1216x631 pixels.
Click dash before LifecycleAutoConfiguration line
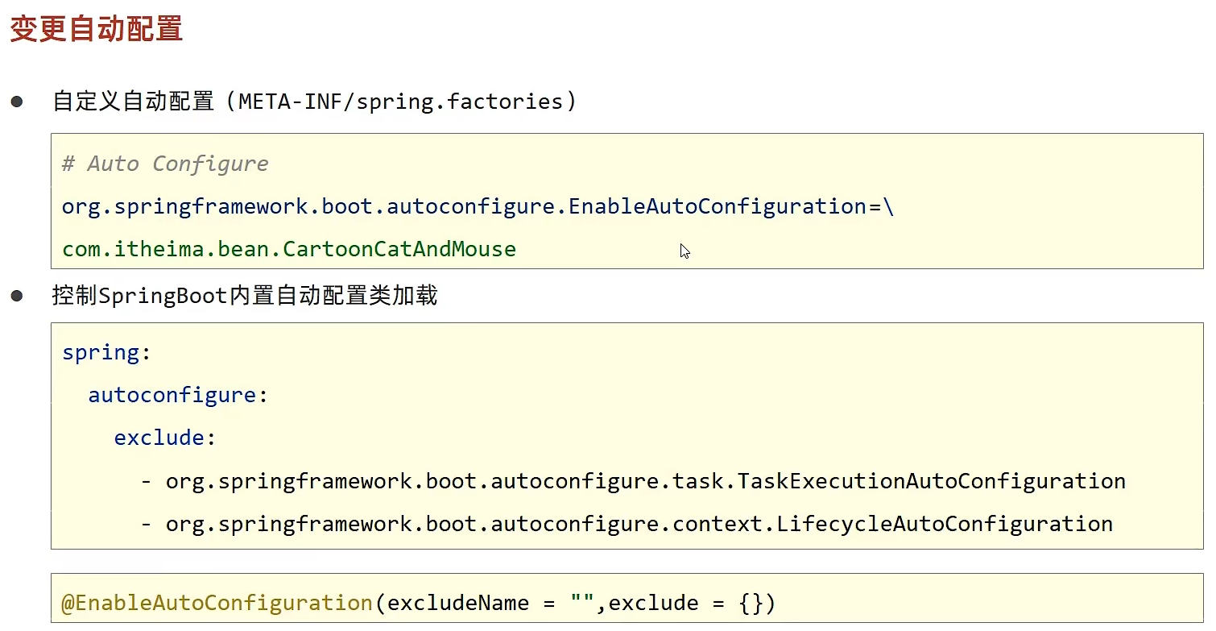tap(147, 524)
